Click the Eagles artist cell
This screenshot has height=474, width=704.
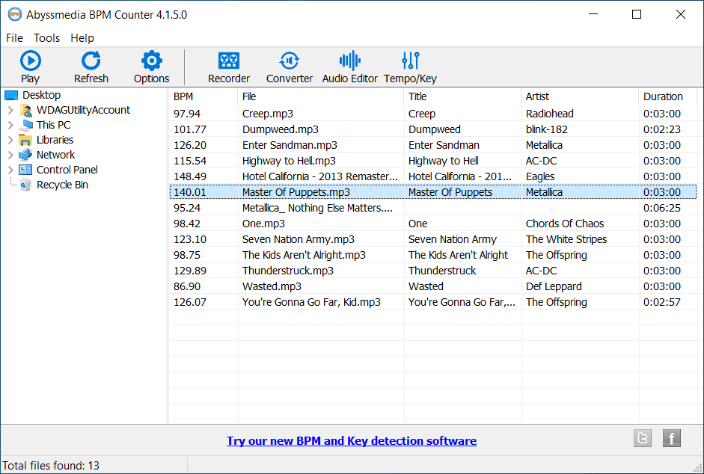pos(540,176)
